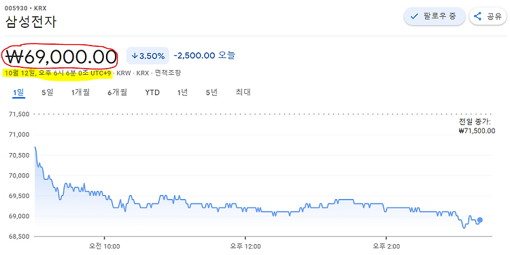Viewport: 510px width, 255px height.
Task: Click the blue endpoint dot on chart
Action: pos(480,220)
